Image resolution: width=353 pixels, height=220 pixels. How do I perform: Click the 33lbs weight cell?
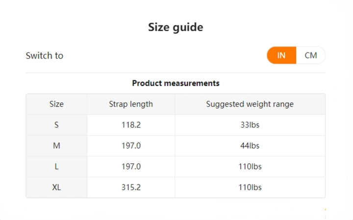tap(250, 125)
